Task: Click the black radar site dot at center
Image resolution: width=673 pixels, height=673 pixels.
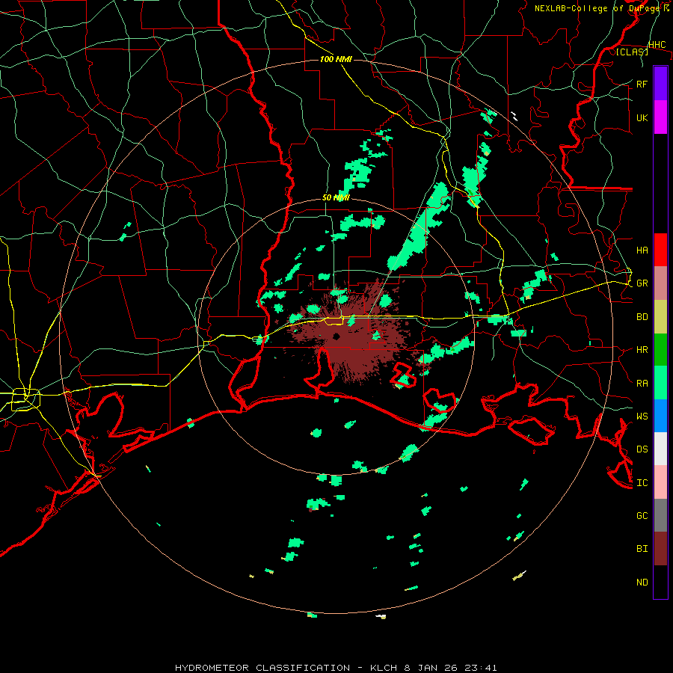Action: pos(336,336)
